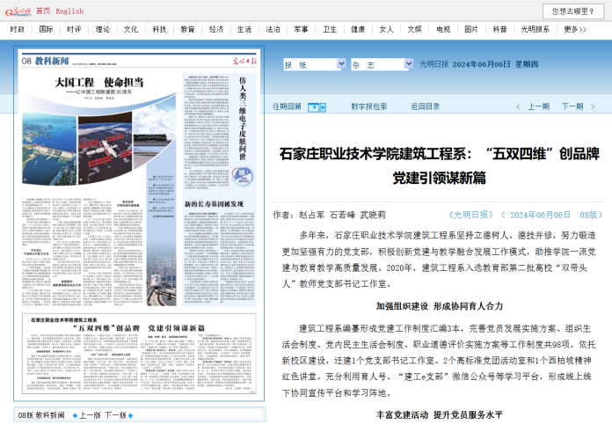Click the 仿人类三维电子皮肤问世 article on page image
This screenshot has height=432, width=612.
(x=243, y=118)
